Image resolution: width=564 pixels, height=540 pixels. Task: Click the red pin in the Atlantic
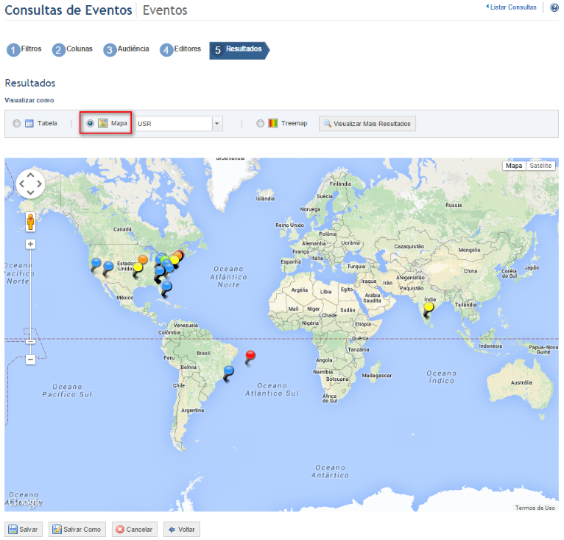pyautogui.click(x=250, y=357)
